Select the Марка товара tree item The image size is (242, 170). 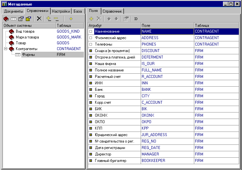point(27,37)
